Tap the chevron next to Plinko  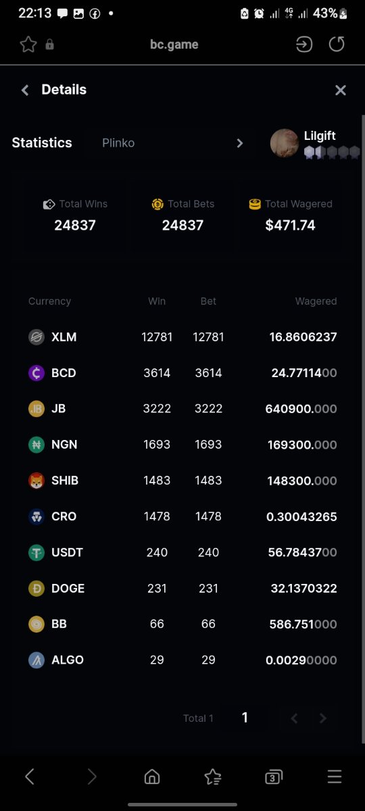click(239, 143)
